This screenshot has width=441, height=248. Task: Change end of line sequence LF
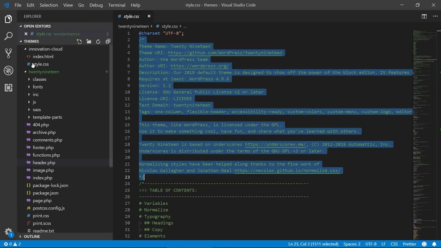tap(383, 244)
